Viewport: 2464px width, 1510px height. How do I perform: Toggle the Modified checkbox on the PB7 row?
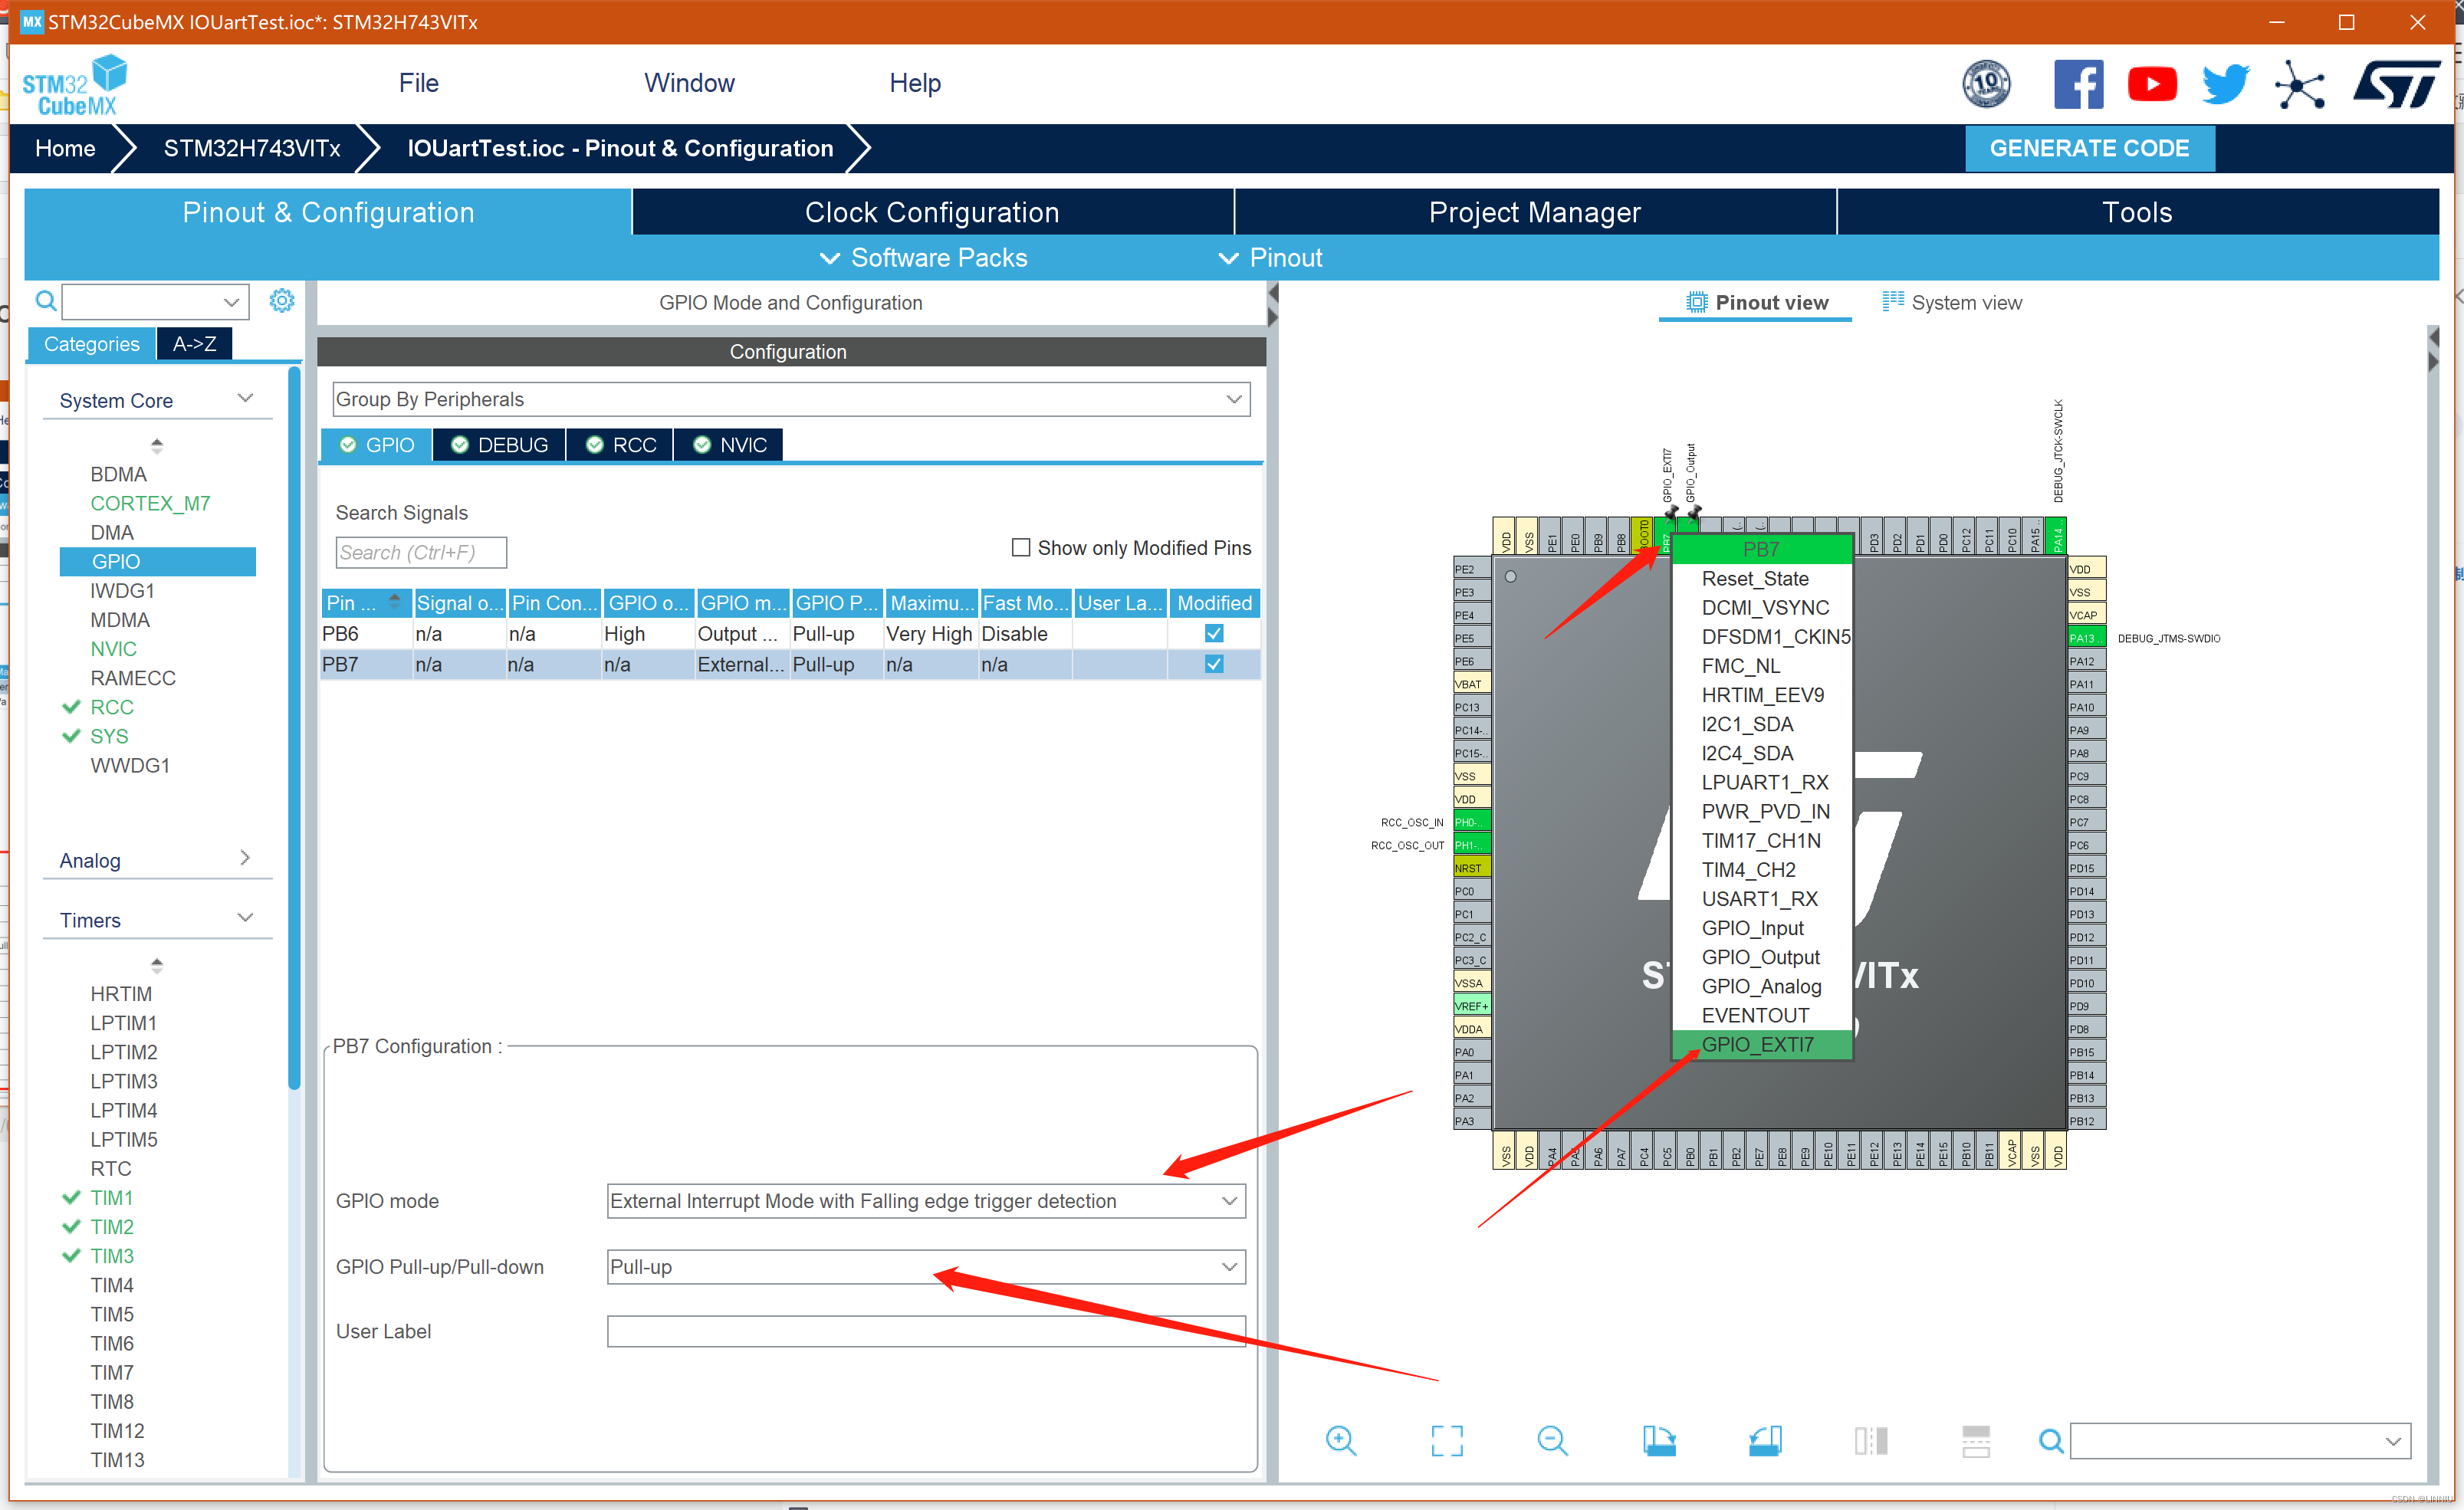[x=1214, y=664]
